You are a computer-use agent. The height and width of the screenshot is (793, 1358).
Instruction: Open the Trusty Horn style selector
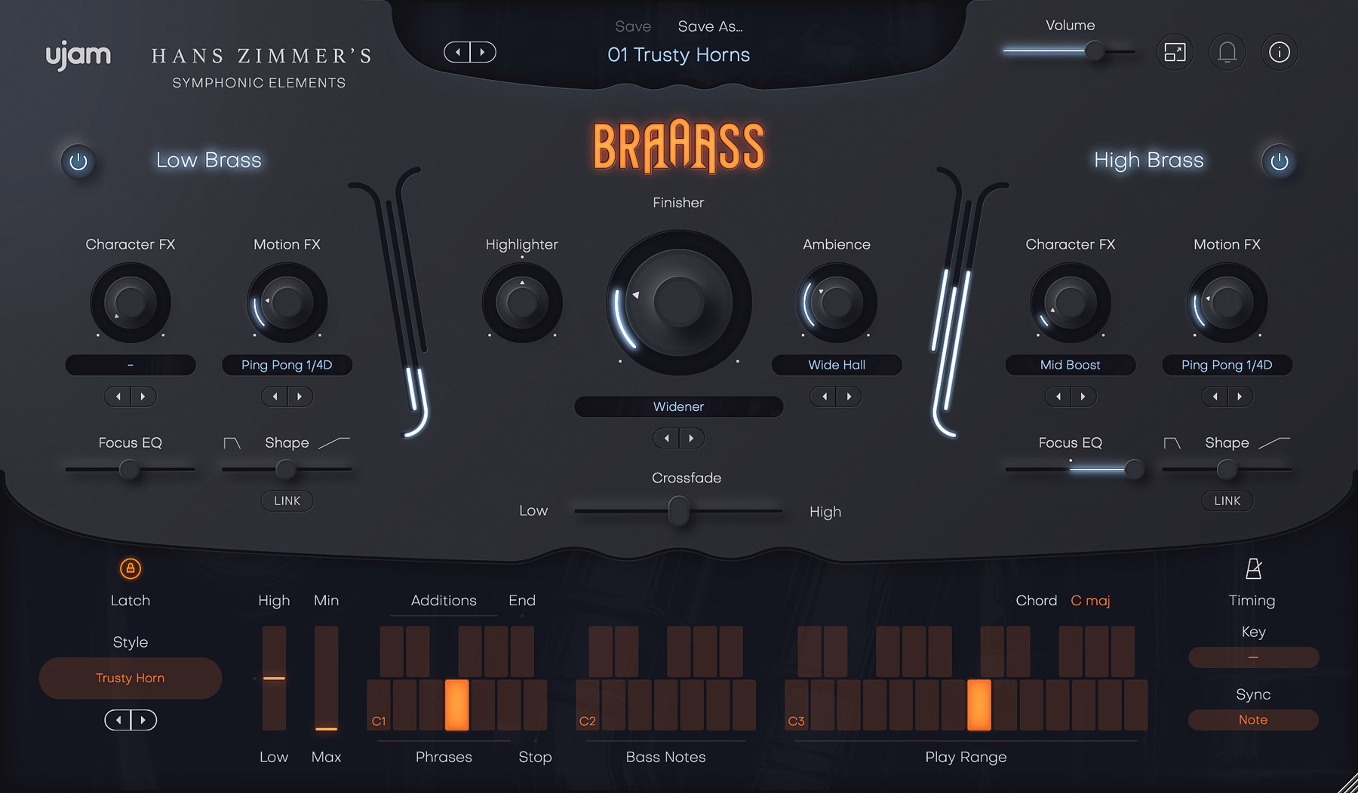pyautogui.click(x=130, y=678)
